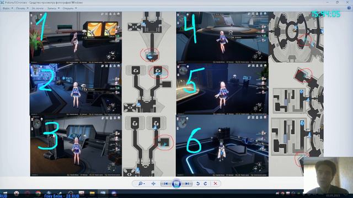Click the Эл. почта toolbar button
The image size is (353, 198).
point(38,8)
